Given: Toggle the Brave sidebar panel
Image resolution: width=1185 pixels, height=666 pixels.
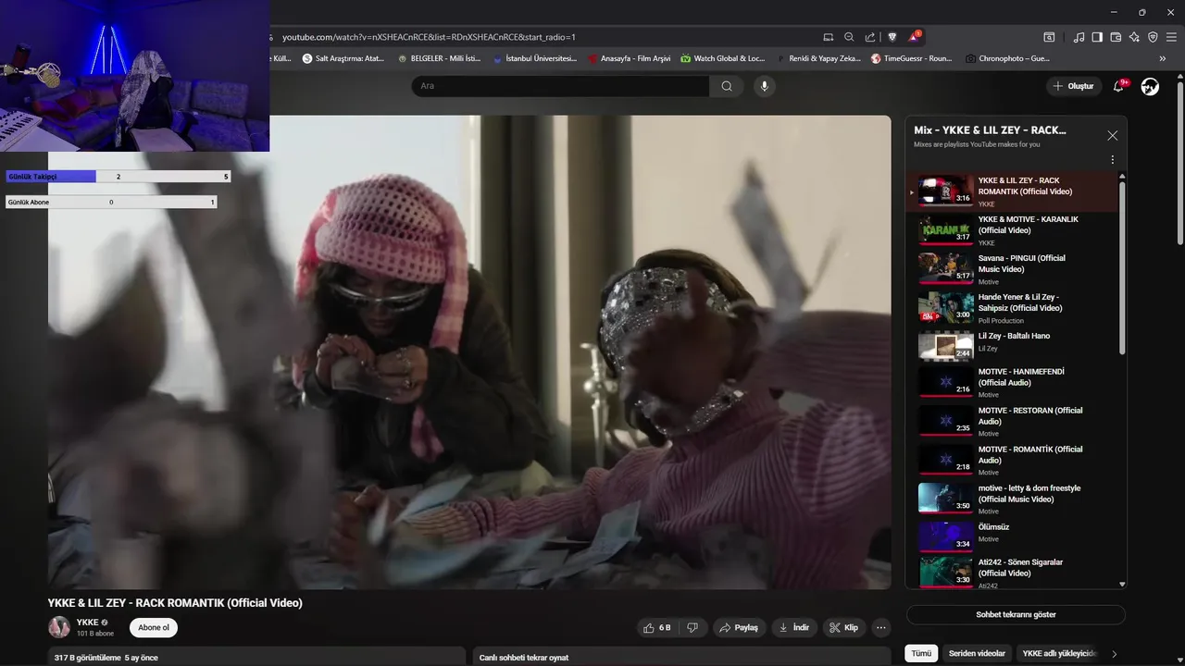Looking at the screenshot, I should click(x=1097, y=37).
